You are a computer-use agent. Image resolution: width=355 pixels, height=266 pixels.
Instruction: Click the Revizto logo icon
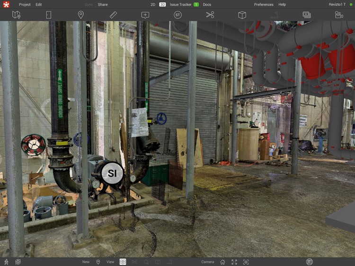coord(6,4)
